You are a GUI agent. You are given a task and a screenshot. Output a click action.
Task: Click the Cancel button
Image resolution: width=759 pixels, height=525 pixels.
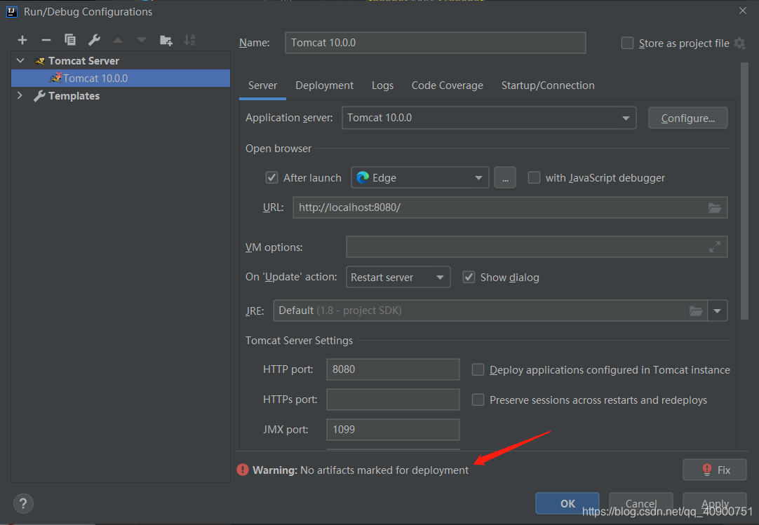point(641,503)
